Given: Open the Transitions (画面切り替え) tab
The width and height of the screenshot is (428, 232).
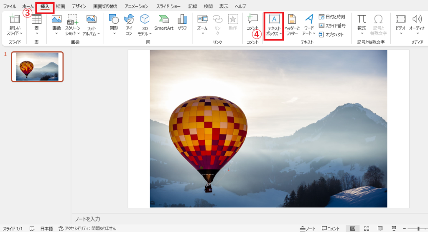Looking at the screenshot, I should tap(105, 6).
